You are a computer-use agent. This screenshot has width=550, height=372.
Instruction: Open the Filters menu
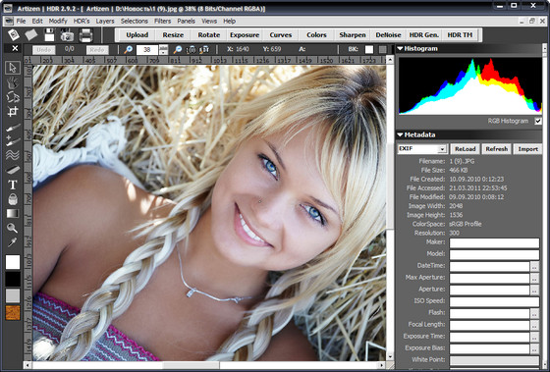click(x=162, y=21)
